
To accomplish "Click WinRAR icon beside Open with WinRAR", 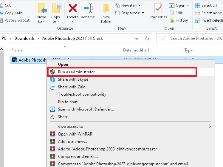I will click(52, 134).
